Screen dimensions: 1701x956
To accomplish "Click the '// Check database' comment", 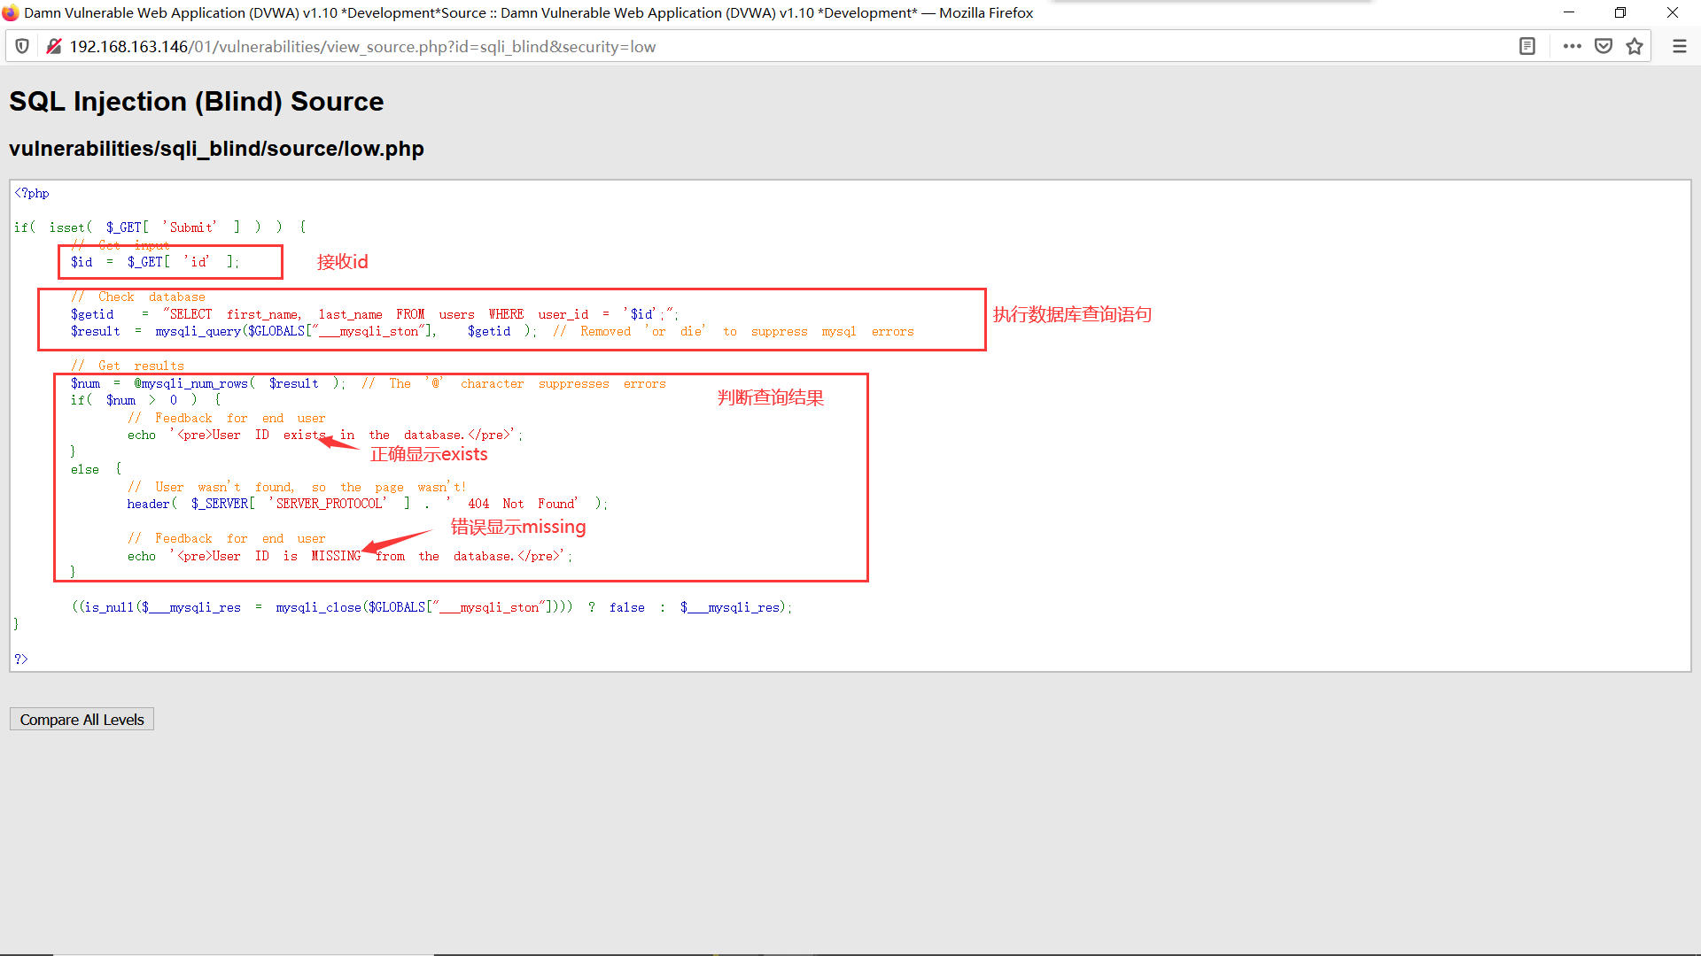I will click(x=138, y=297).
